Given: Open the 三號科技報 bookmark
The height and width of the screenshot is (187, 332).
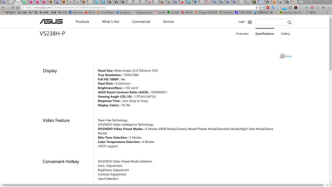Looking at the screenshot, I should pyautogui.click(x=243, y=12).
